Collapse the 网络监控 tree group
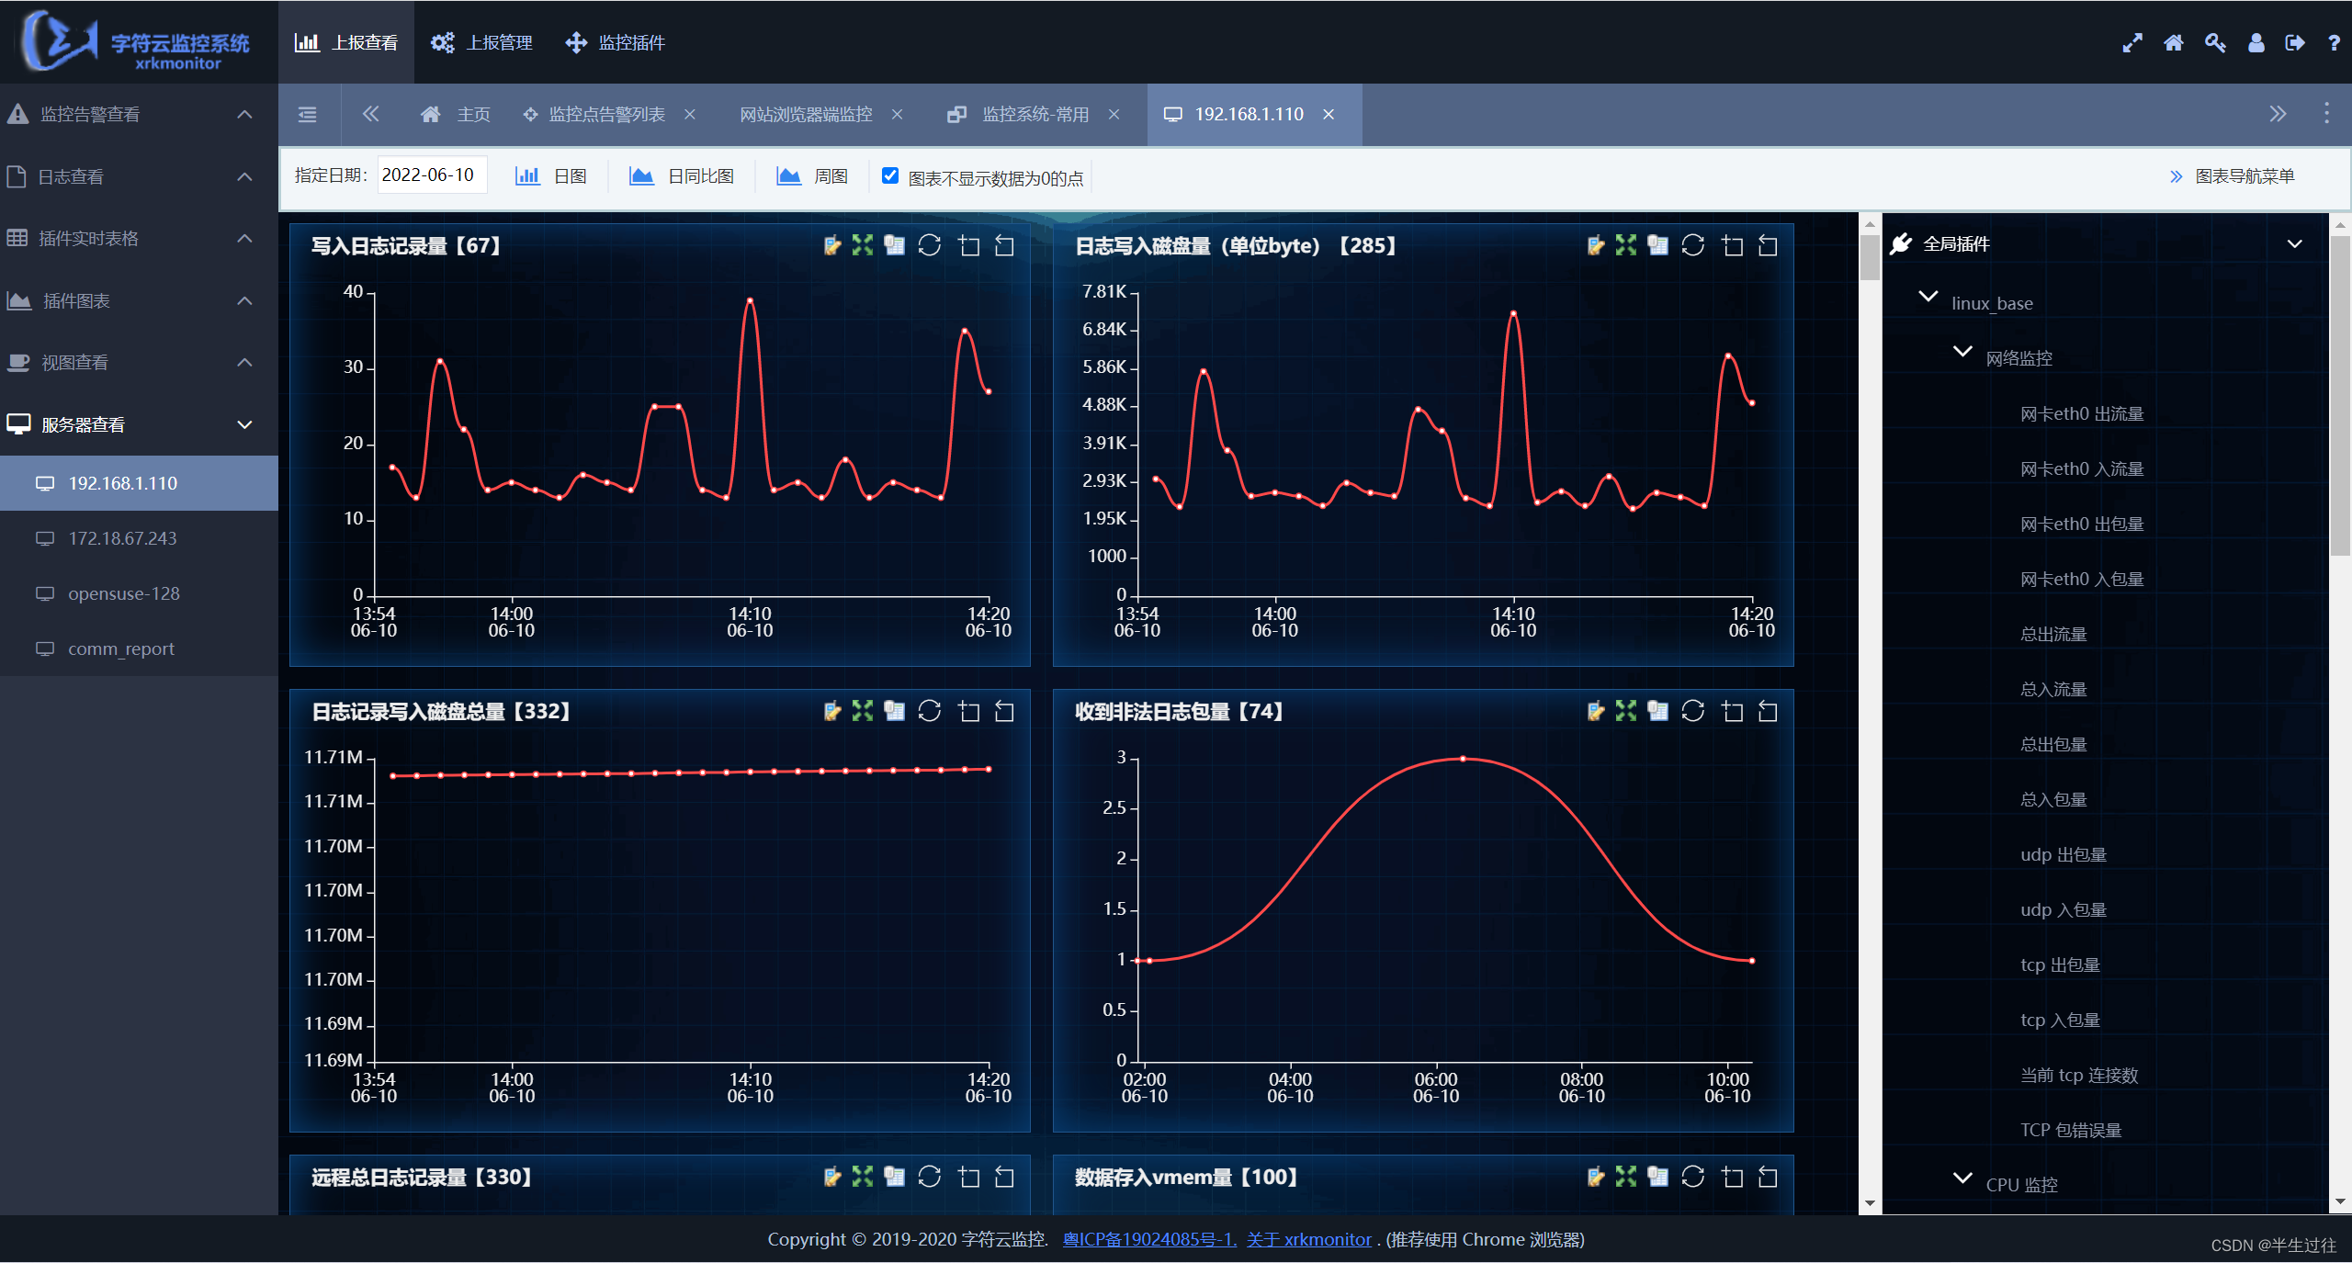 [x=1962, y=353]
